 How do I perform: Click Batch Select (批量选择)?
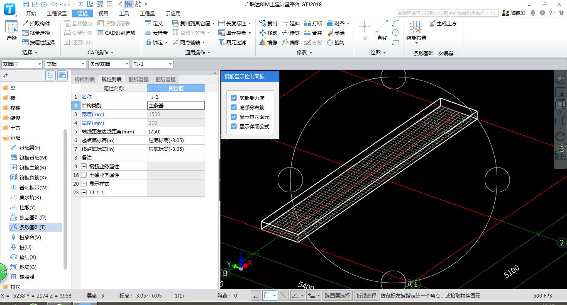tap(36, 33)
